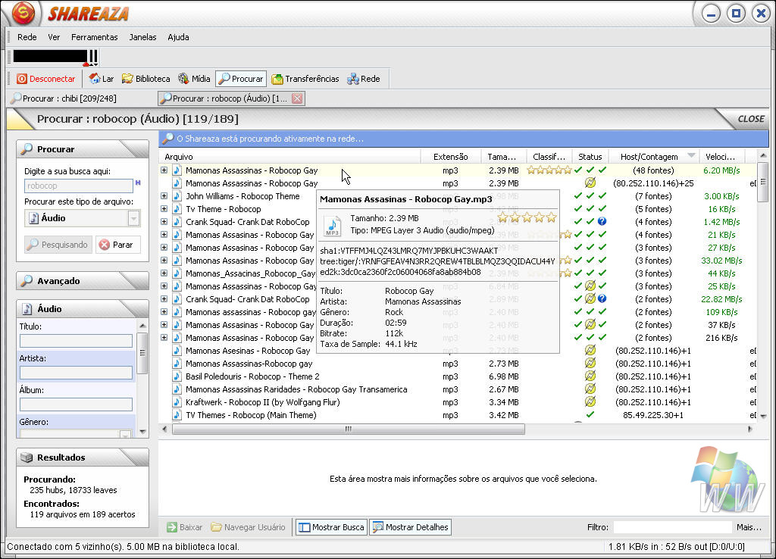The height and width of the screenshot is (559, 776).
Task: Expand the Mamonas assassinas - Robocop gay row
Action: pyautogui.click(x=164, y=311)
